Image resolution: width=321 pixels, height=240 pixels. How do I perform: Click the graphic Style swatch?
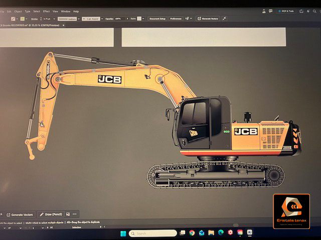[x=139, y=18]
